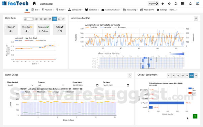Select 1Y range for Critical Equipment
This screenshot has width=203, height=127.
(196, 76)
